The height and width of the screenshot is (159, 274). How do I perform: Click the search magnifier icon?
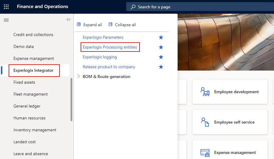click(x=133, y=7)
